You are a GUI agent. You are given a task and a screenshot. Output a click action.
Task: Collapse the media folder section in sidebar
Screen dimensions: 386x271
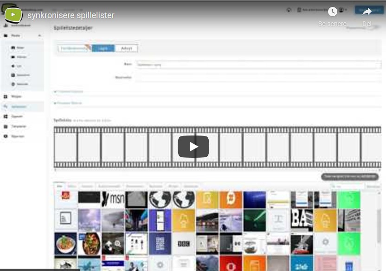(40, 36)
